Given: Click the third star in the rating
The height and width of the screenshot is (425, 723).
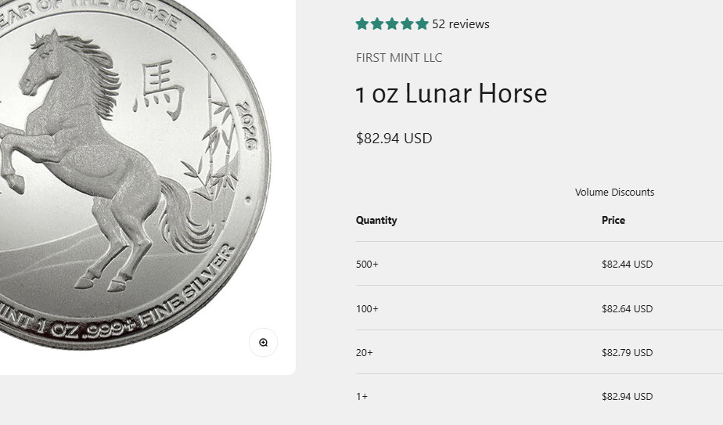Looking at the screenshot, I should point(392,24).
